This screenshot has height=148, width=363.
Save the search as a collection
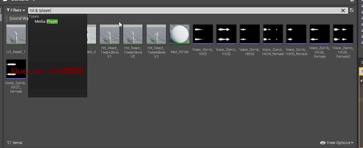point(351,10)
